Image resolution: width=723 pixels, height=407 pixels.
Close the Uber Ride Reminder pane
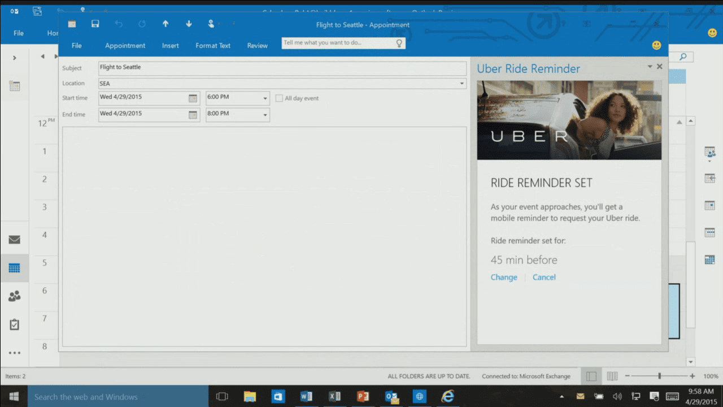(659, 67)
